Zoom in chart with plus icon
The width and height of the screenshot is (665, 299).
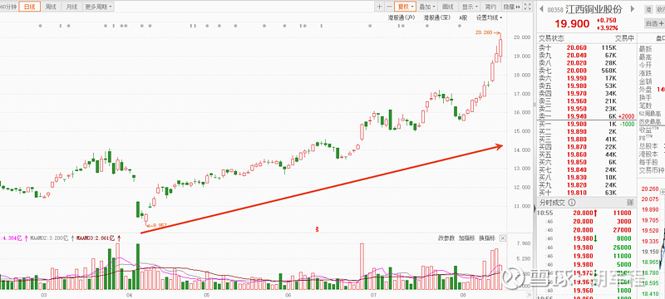coord(379,7)
